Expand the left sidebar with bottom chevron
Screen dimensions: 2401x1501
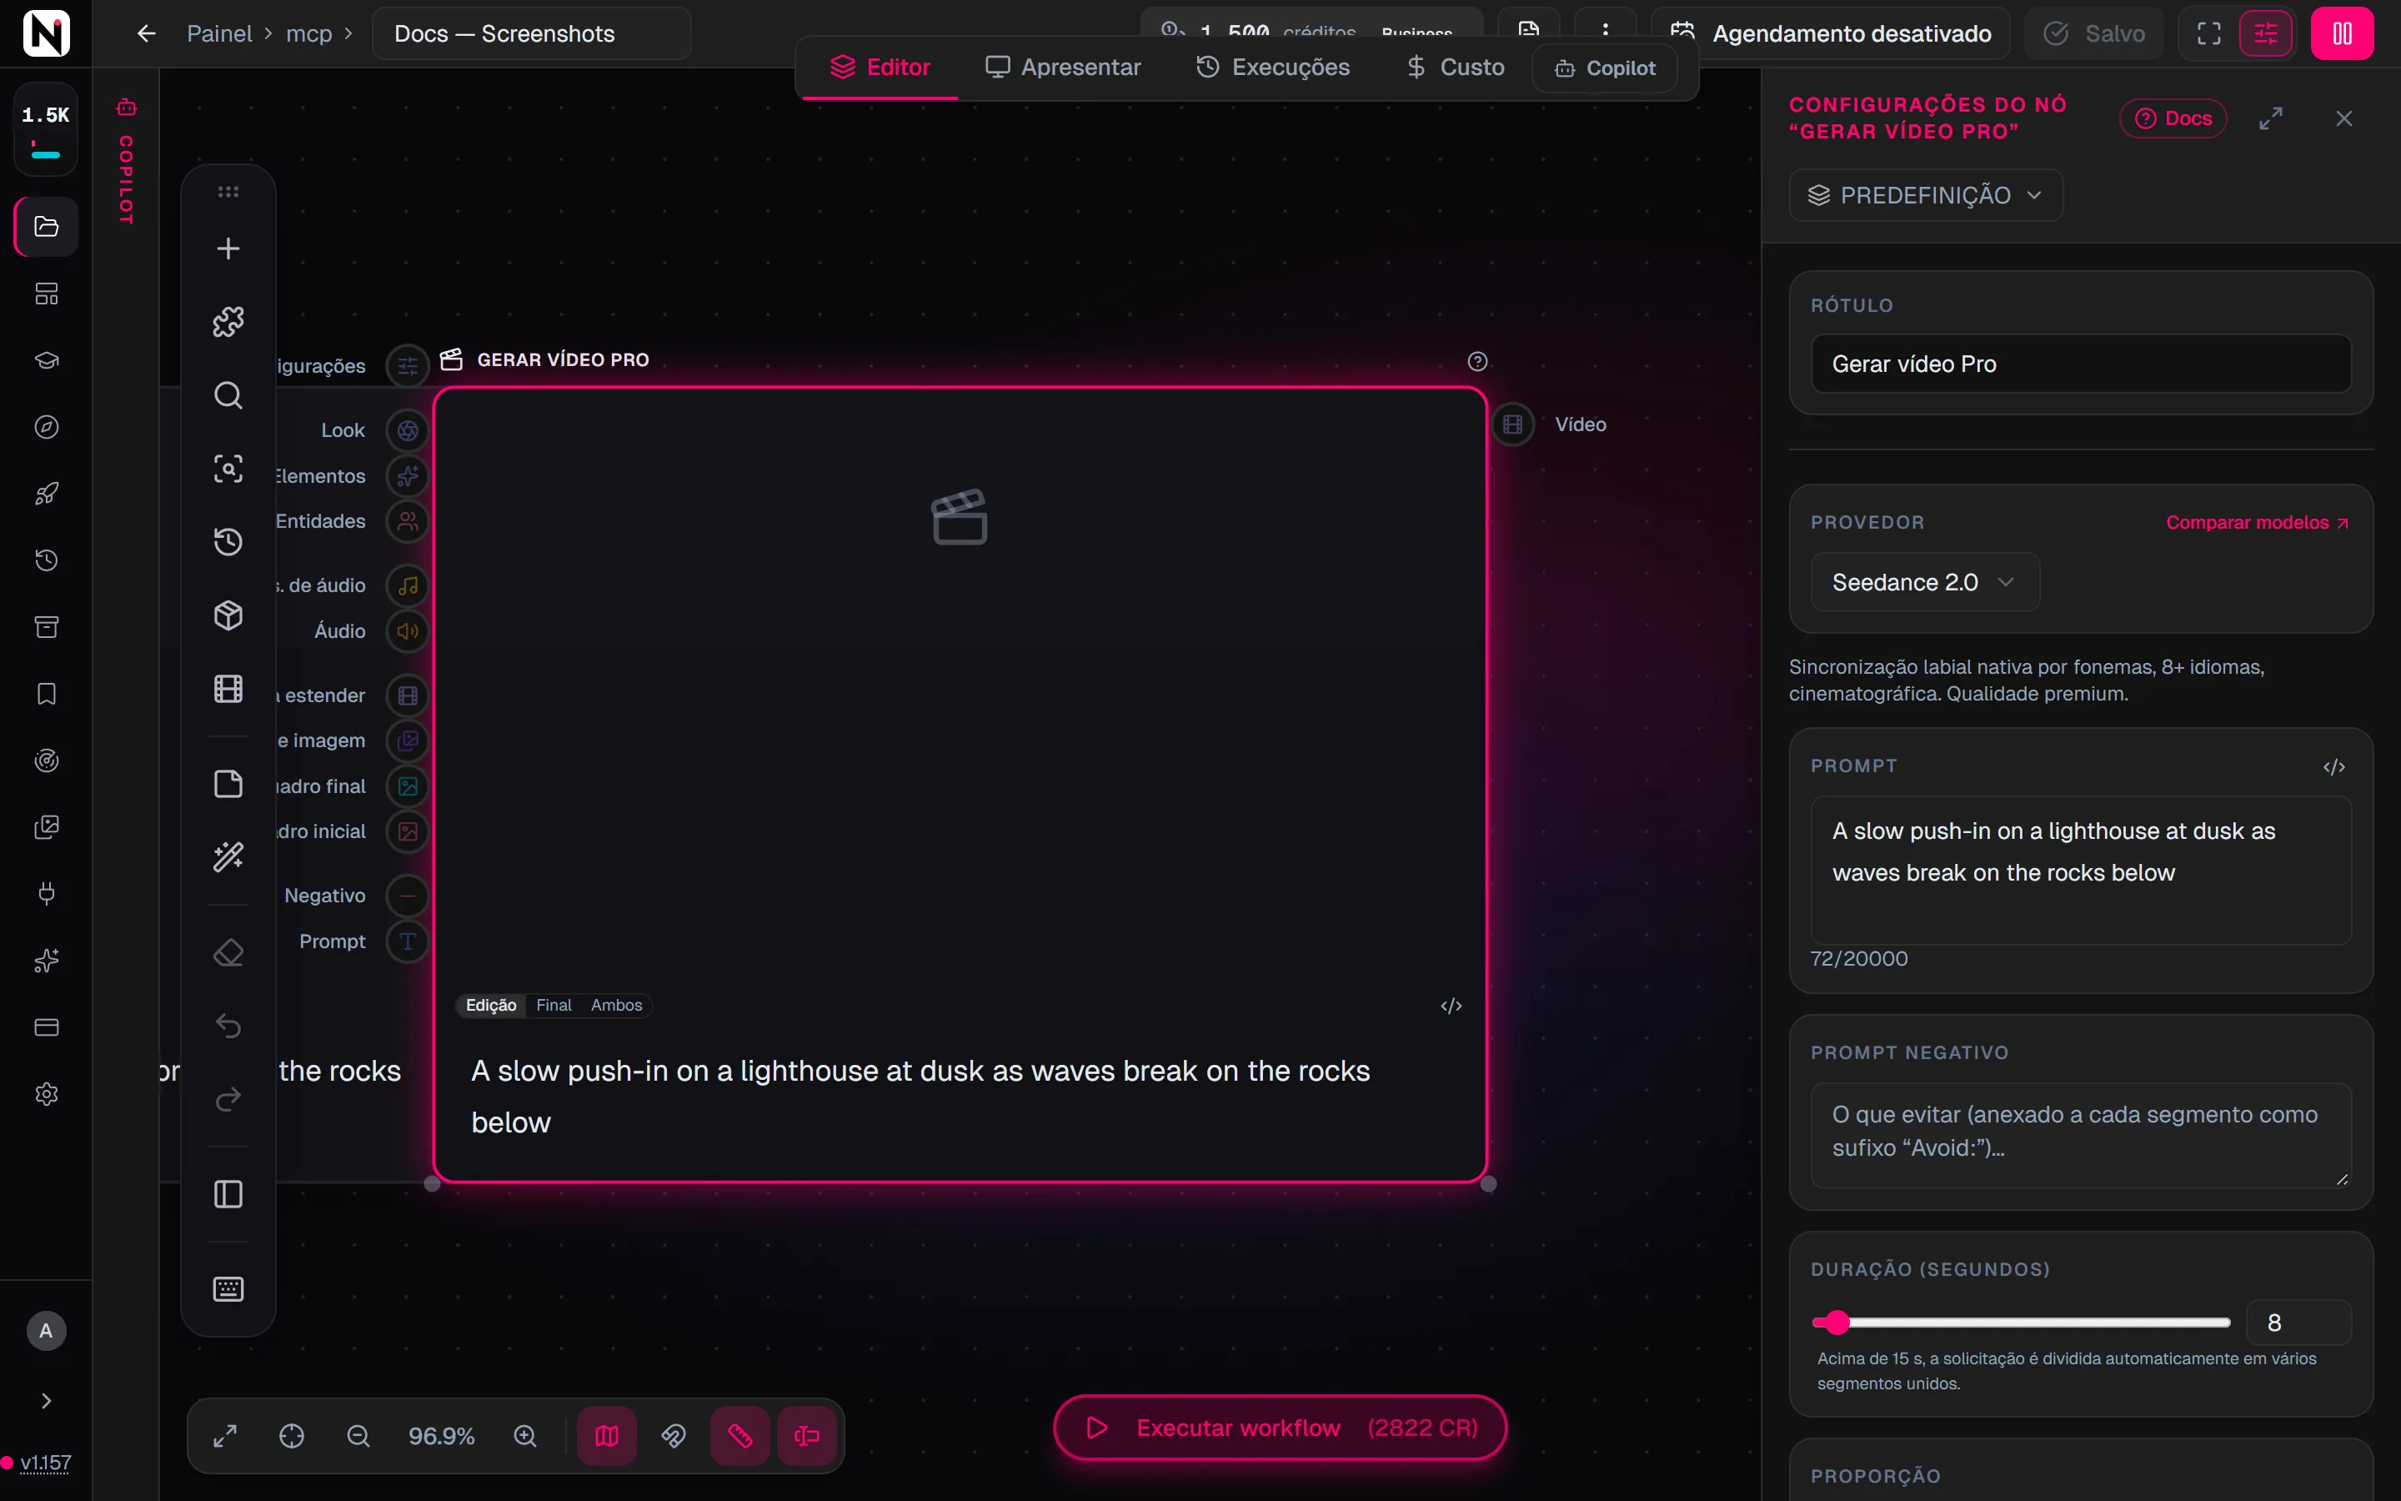point(47,1401)
